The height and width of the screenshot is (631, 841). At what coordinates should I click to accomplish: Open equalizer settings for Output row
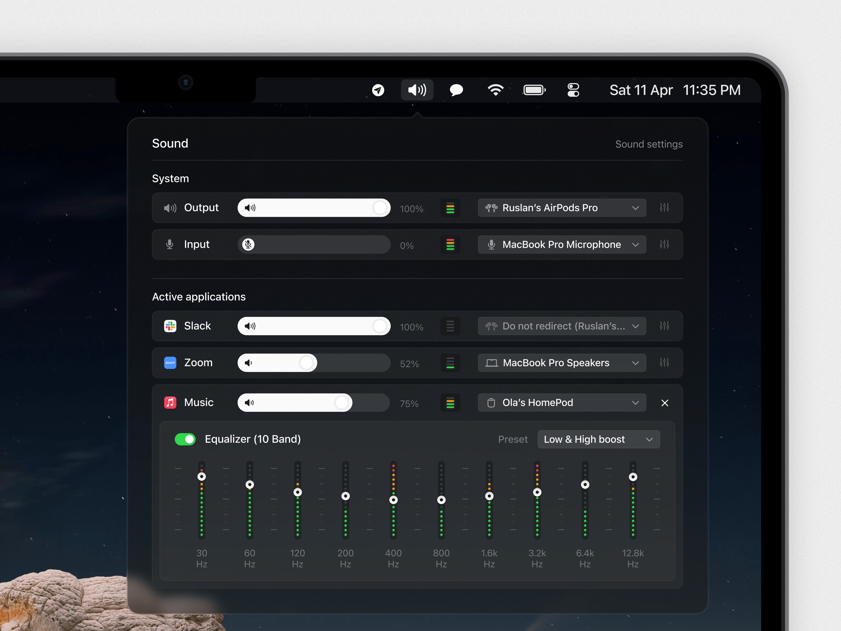tap(664, 208)
